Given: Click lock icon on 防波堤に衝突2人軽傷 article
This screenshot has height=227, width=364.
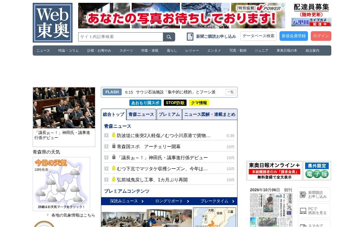Looking at the screenshot, I should (114, 135).
